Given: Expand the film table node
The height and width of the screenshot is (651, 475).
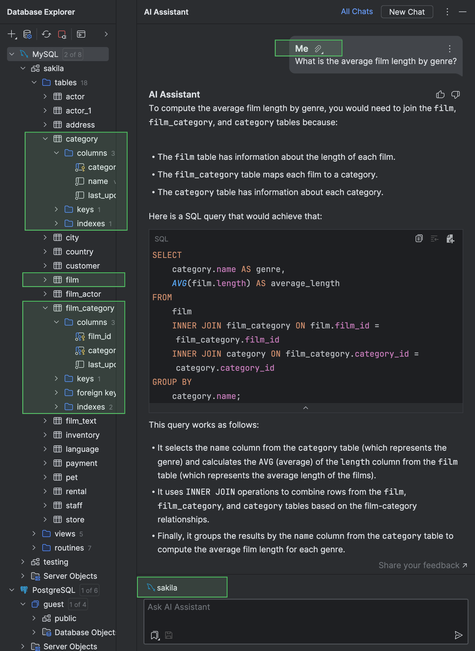Looking at the screenshot, I should tap(46, 280).
